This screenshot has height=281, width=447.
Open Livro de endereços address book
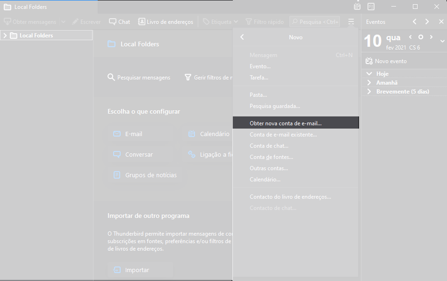tap(166, 22)
